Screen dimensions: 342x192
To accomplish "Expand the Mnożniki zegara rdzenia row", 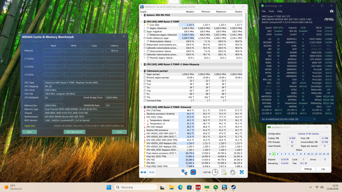I will pyautogui.click(x=144, y=58).
